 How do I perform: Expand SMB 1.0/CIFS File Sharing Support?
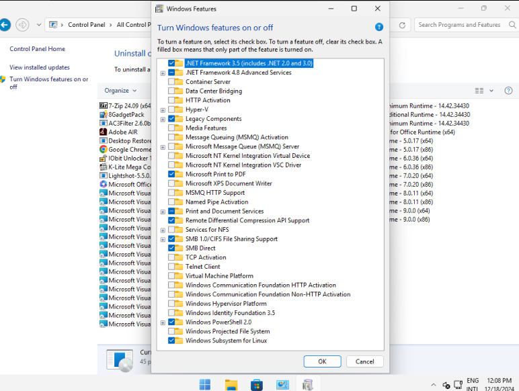tap(163, 239)
